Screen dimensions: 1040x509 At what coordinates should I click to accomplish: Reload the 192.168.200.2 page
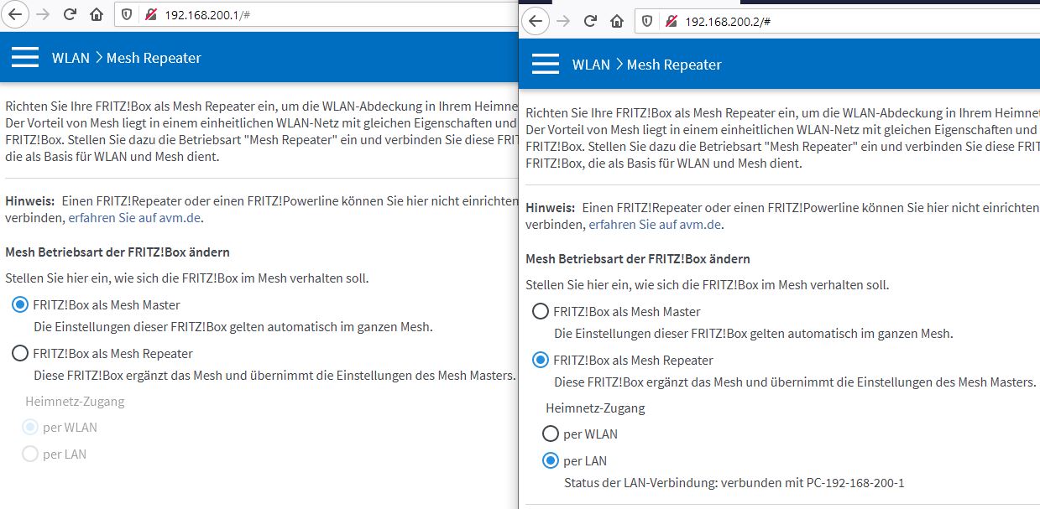coord(590,21)
